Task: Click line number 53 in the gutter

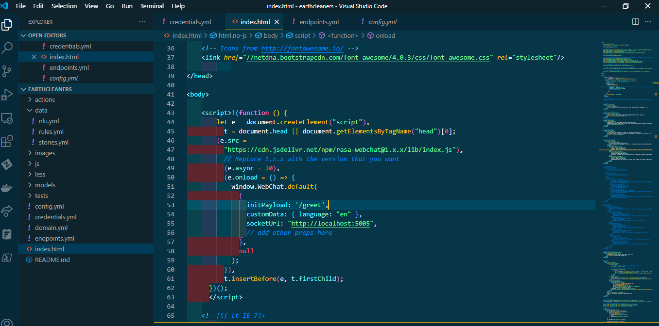Action: [x=170, y=205]
